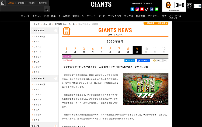
Task: Open the 社会貢献 menu item
Action: click(x=140, y=16)
